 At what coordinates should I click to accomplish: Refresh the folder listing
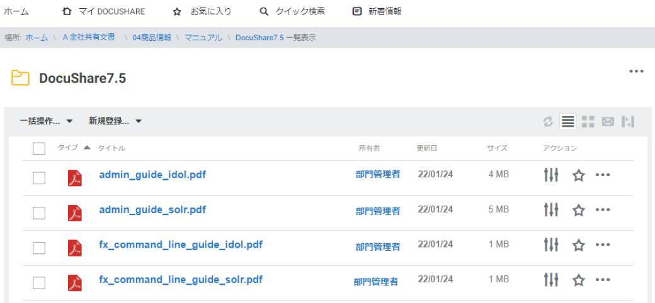coord(548,122)
